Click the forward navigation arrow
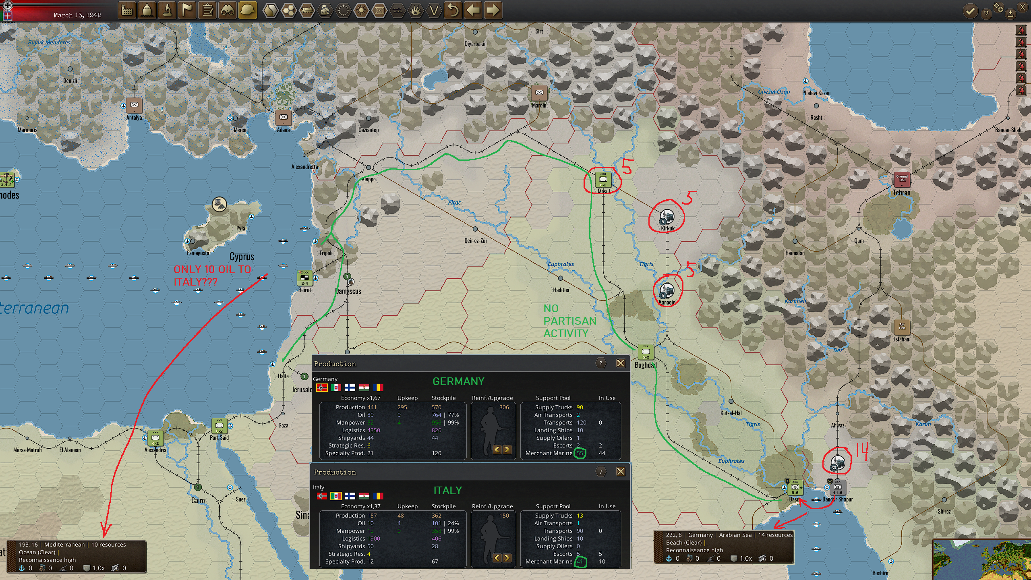 click(x=493, y=11)
